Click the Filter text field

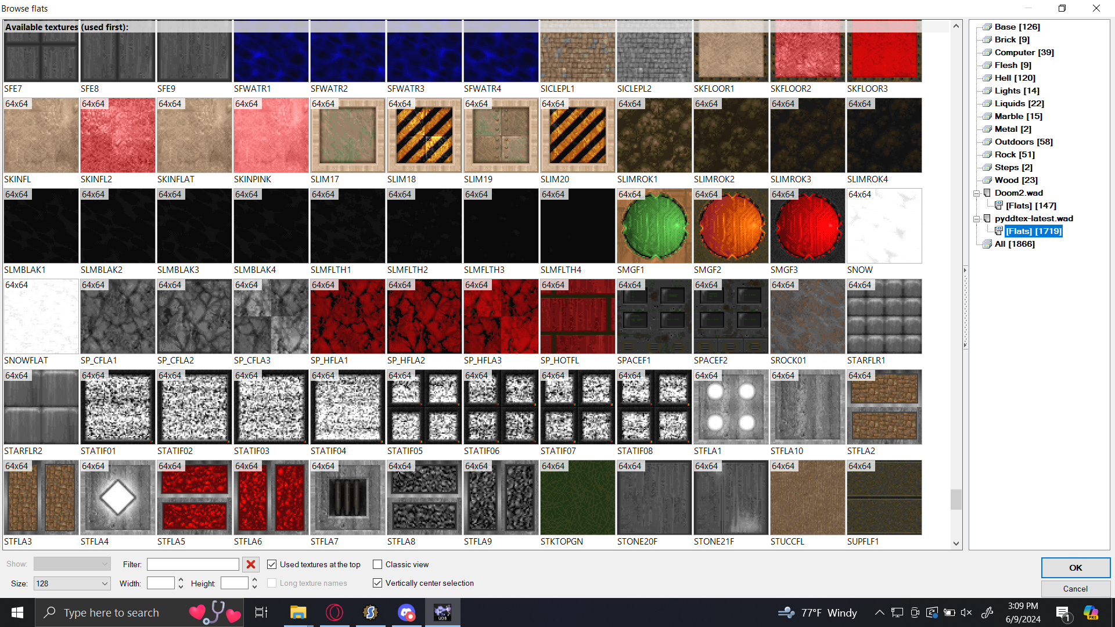click(x=193, y=564)
